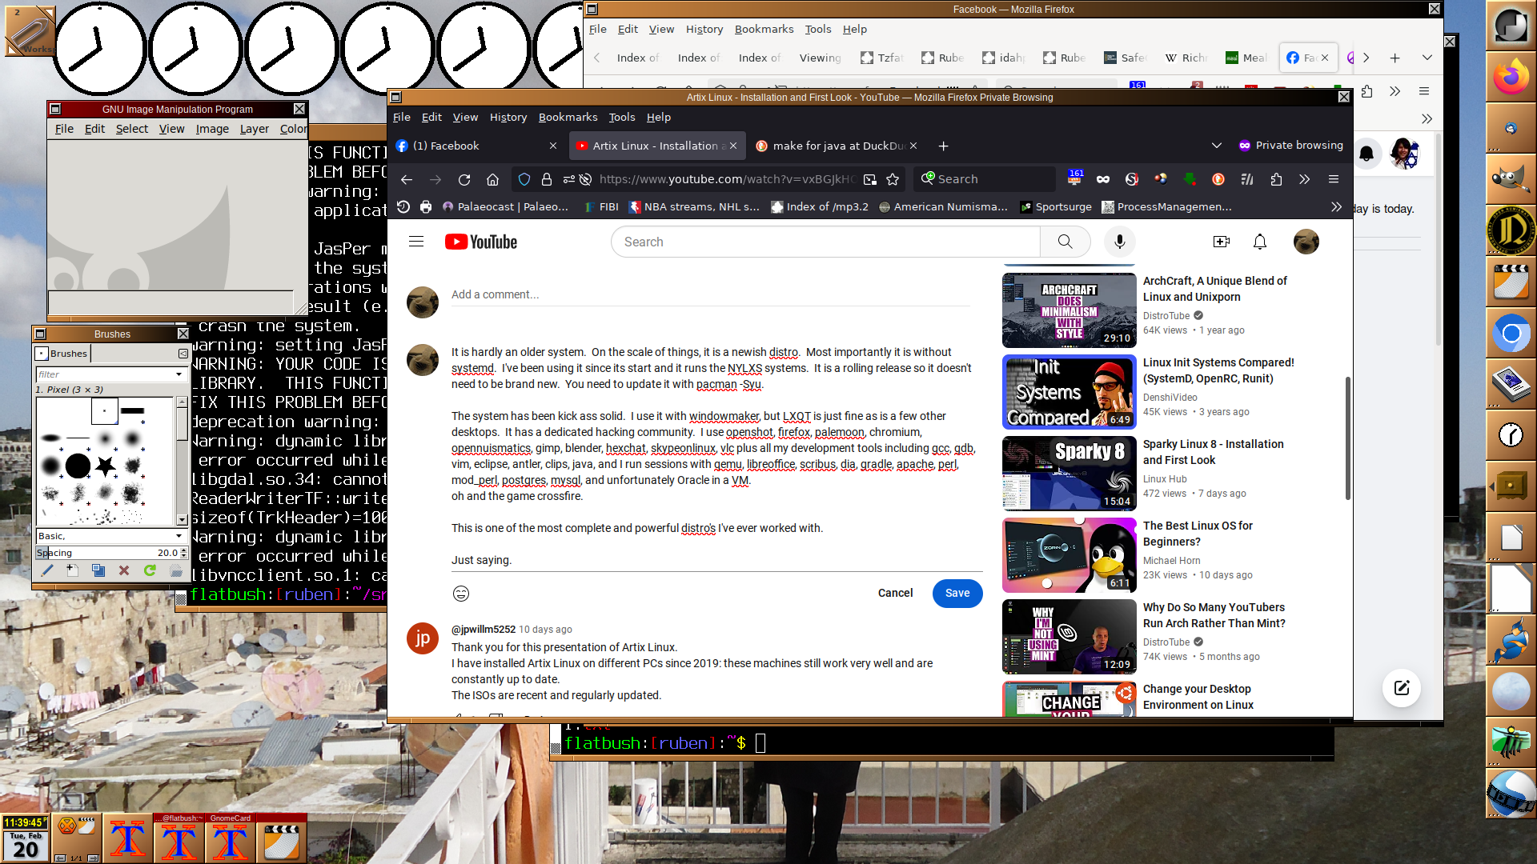This screenshot has height=864, width=1537.
Task: Open a new tab in private window
Action: click(x=944, y=146)
